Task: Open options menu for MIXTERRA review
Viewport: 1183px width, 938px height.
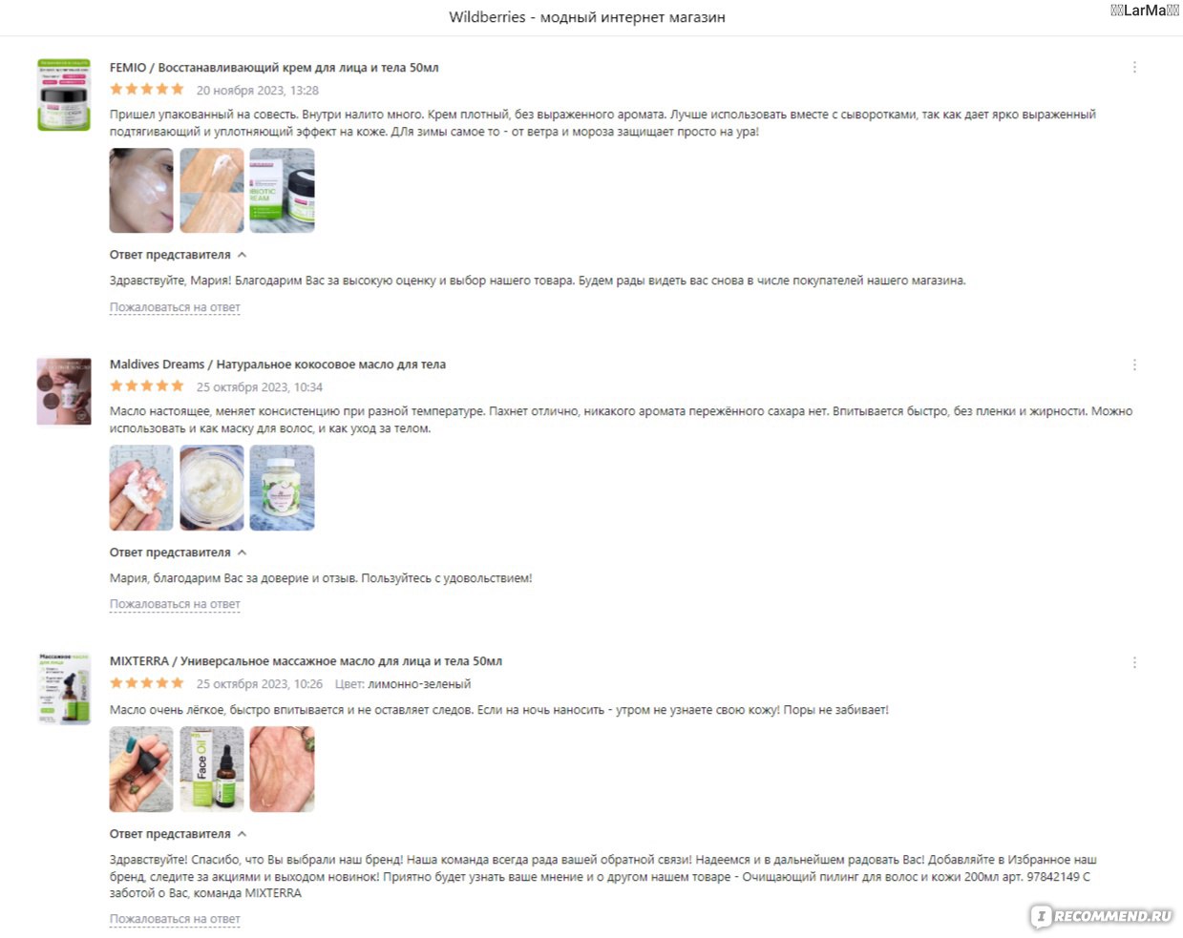Action: pos(1134,662)
